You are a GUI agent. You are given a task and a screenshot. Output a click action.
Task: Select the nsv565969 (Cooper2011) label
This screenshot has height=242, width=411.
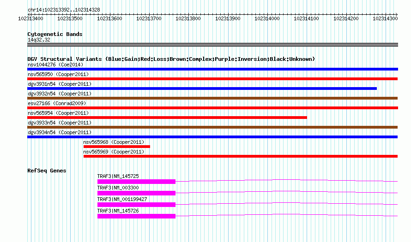tap(114, 152)
